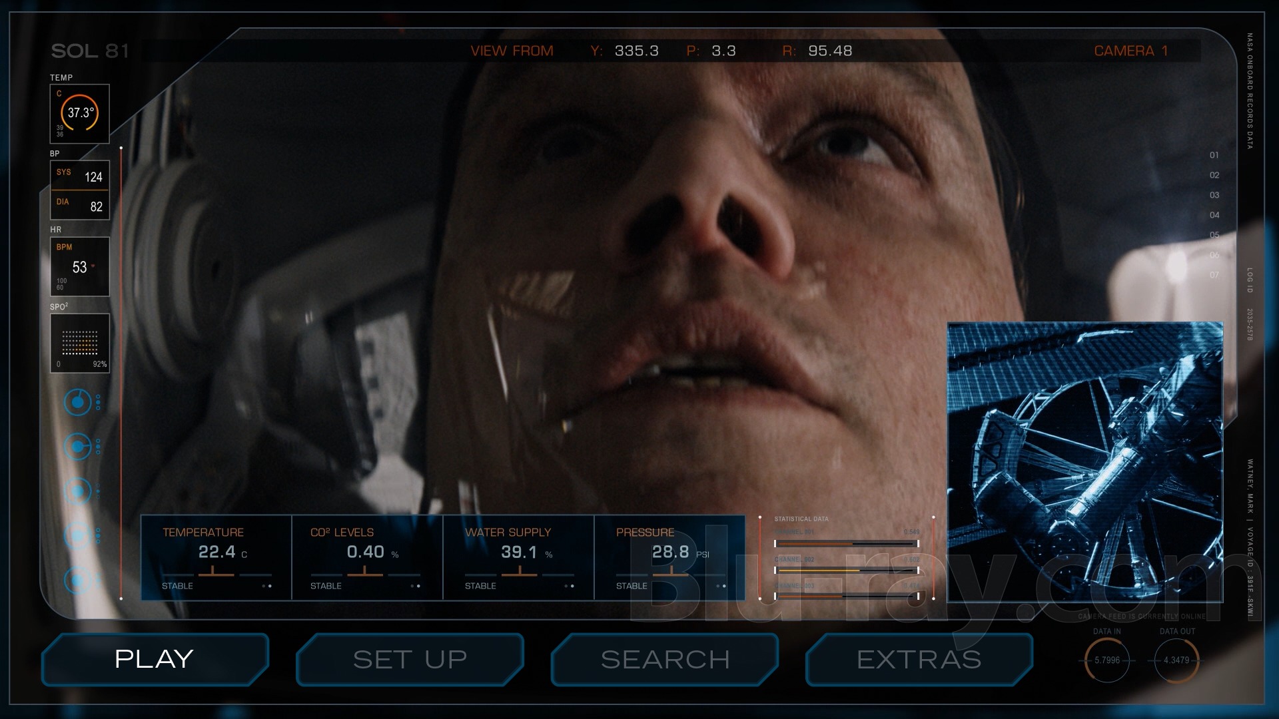1279x719 pixels.
Task: Click the circular TEMP gauge reading 37.3°
Action: click(80, 113)
